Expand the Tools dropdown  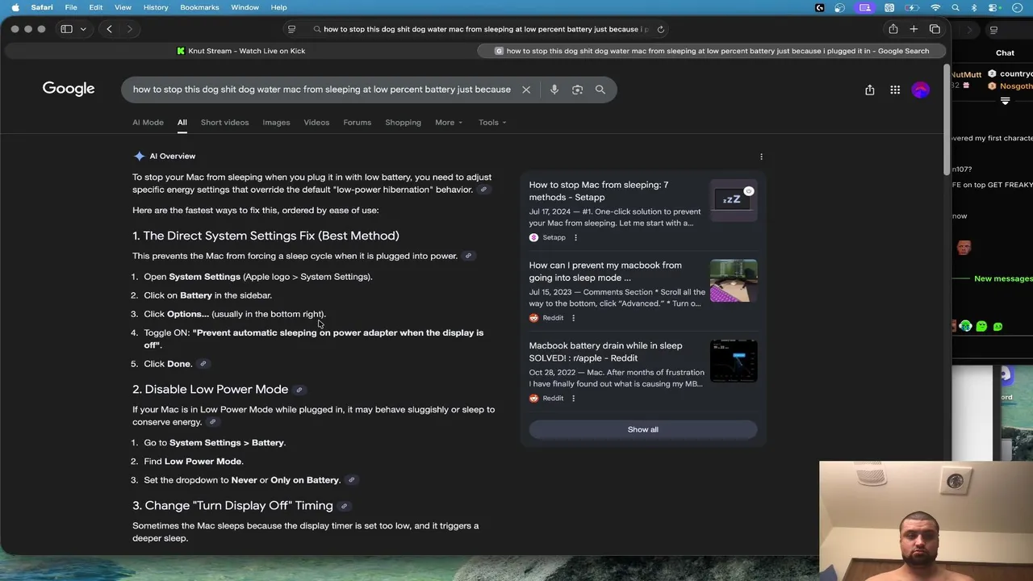tap(492, 123)
